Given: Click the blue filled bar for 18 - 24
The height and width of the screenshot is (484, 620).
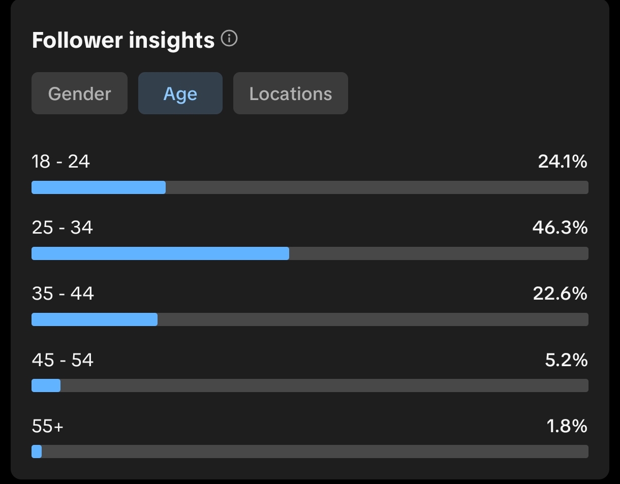Looking at the screenshot, I should 99,187.
